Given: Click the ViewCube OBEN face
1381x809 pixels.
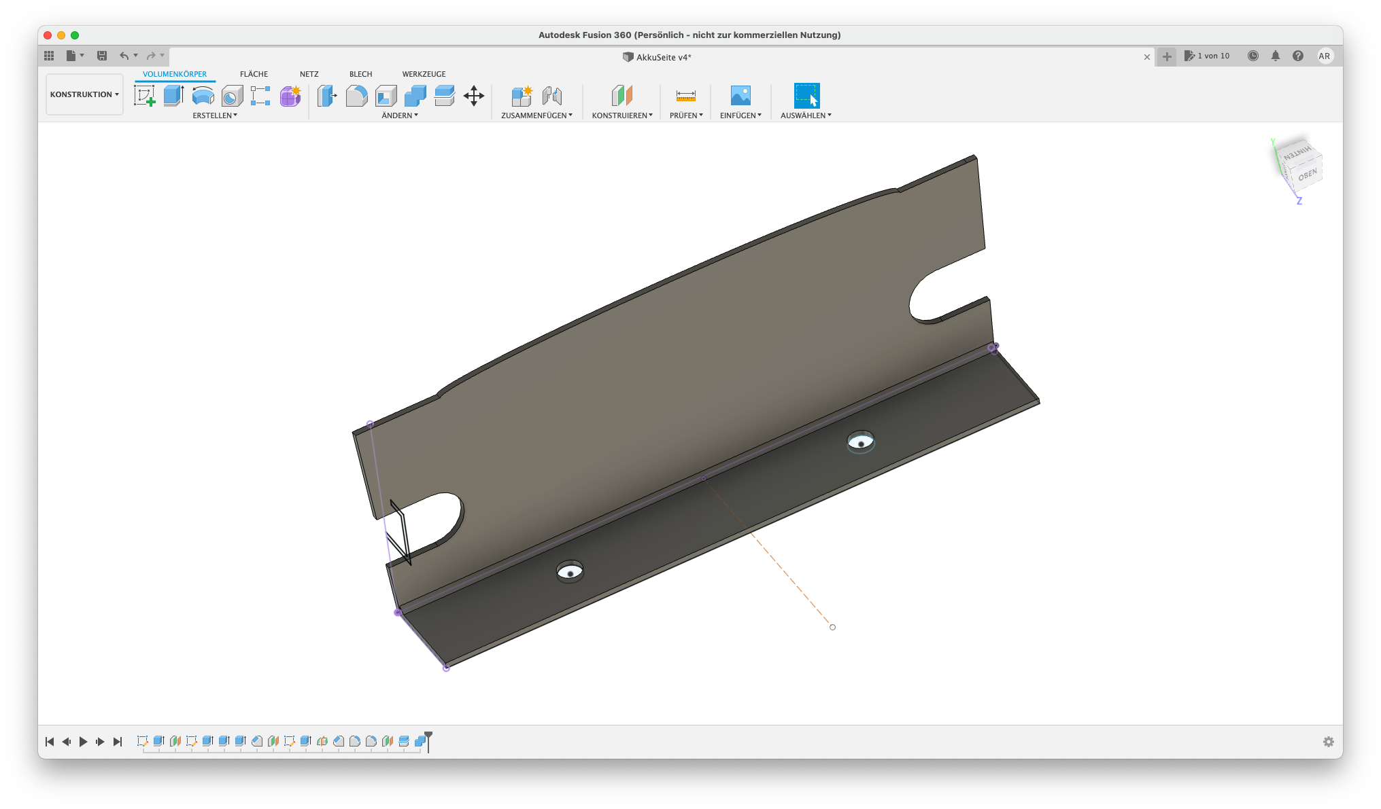Looking at the screenshot, I should pyautogui.click(x=1306, y=175).
